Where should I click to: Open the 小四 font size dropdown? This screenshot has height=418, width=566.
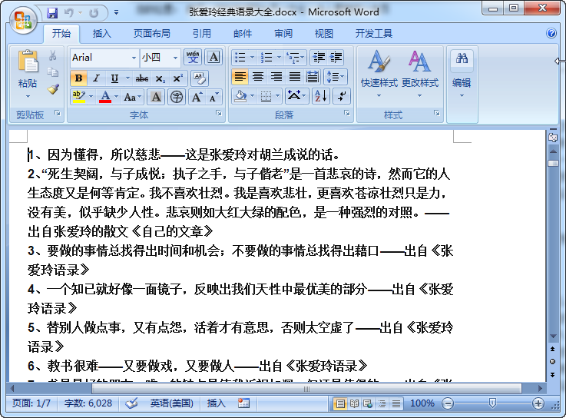175,58
